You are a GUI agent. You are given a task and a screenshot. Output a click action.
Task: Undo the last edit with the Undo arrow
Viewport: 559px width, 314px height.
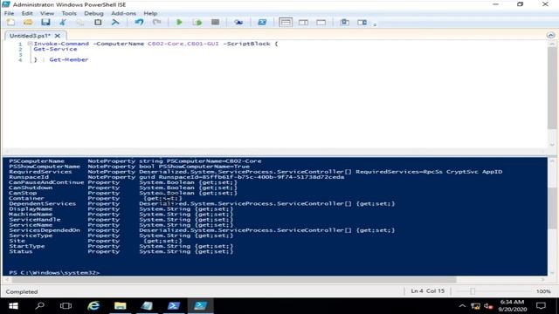[139, 23]
